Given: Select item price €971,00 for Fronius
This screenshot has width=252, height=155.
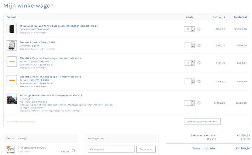Looking at the screenshot, I should coord(220,45).
